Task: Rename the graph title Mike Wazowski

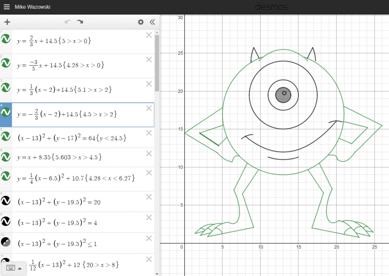Action: [32, 7]
